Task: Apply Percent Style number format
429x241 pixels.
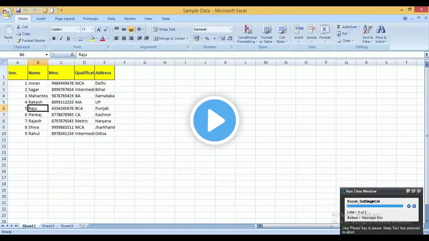Action: point(207,38)
